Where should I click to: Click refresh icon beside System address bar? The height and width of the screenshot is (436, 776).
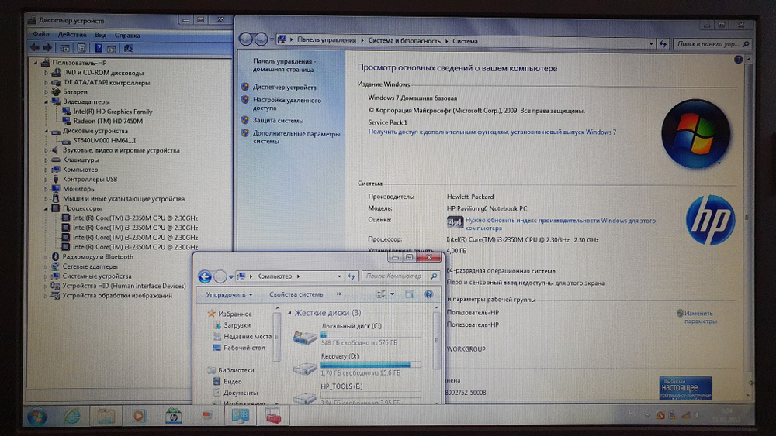[663, 44]
